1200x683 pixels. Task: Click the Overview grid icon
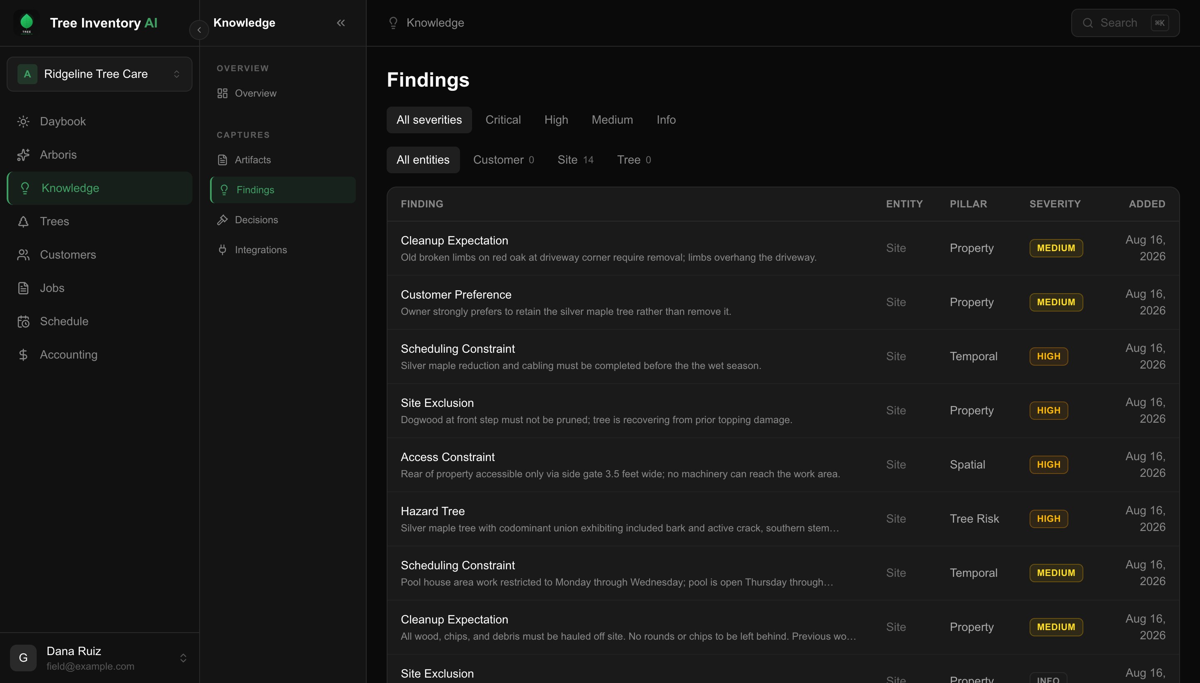(x=222, y=93)
